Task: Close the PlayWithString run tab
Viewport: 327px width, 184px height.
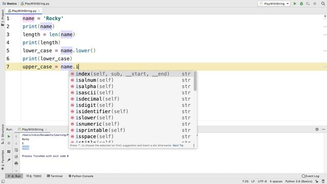Action: coord(46,129)
